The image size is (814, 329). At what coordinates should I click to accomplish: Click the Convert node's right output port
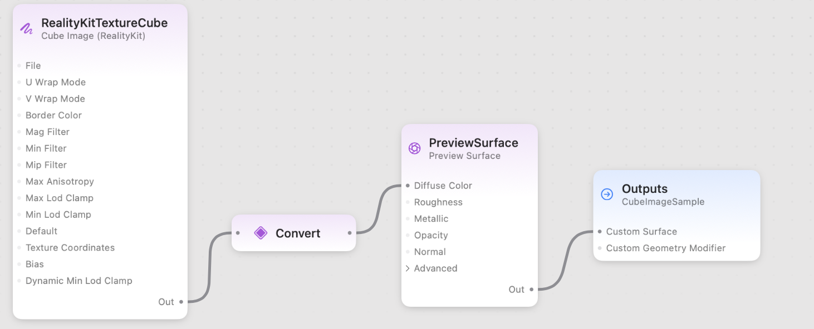click(x=350, y=233)
